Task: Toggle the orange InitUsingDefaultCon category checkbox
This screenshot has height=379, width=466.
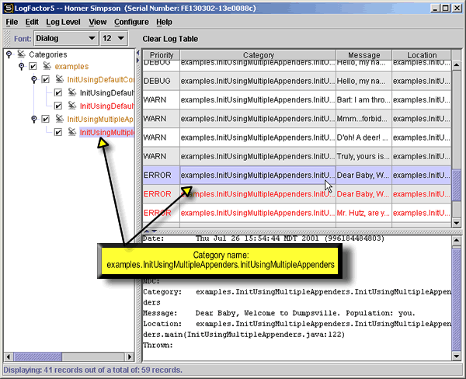Action: (45, 80)
